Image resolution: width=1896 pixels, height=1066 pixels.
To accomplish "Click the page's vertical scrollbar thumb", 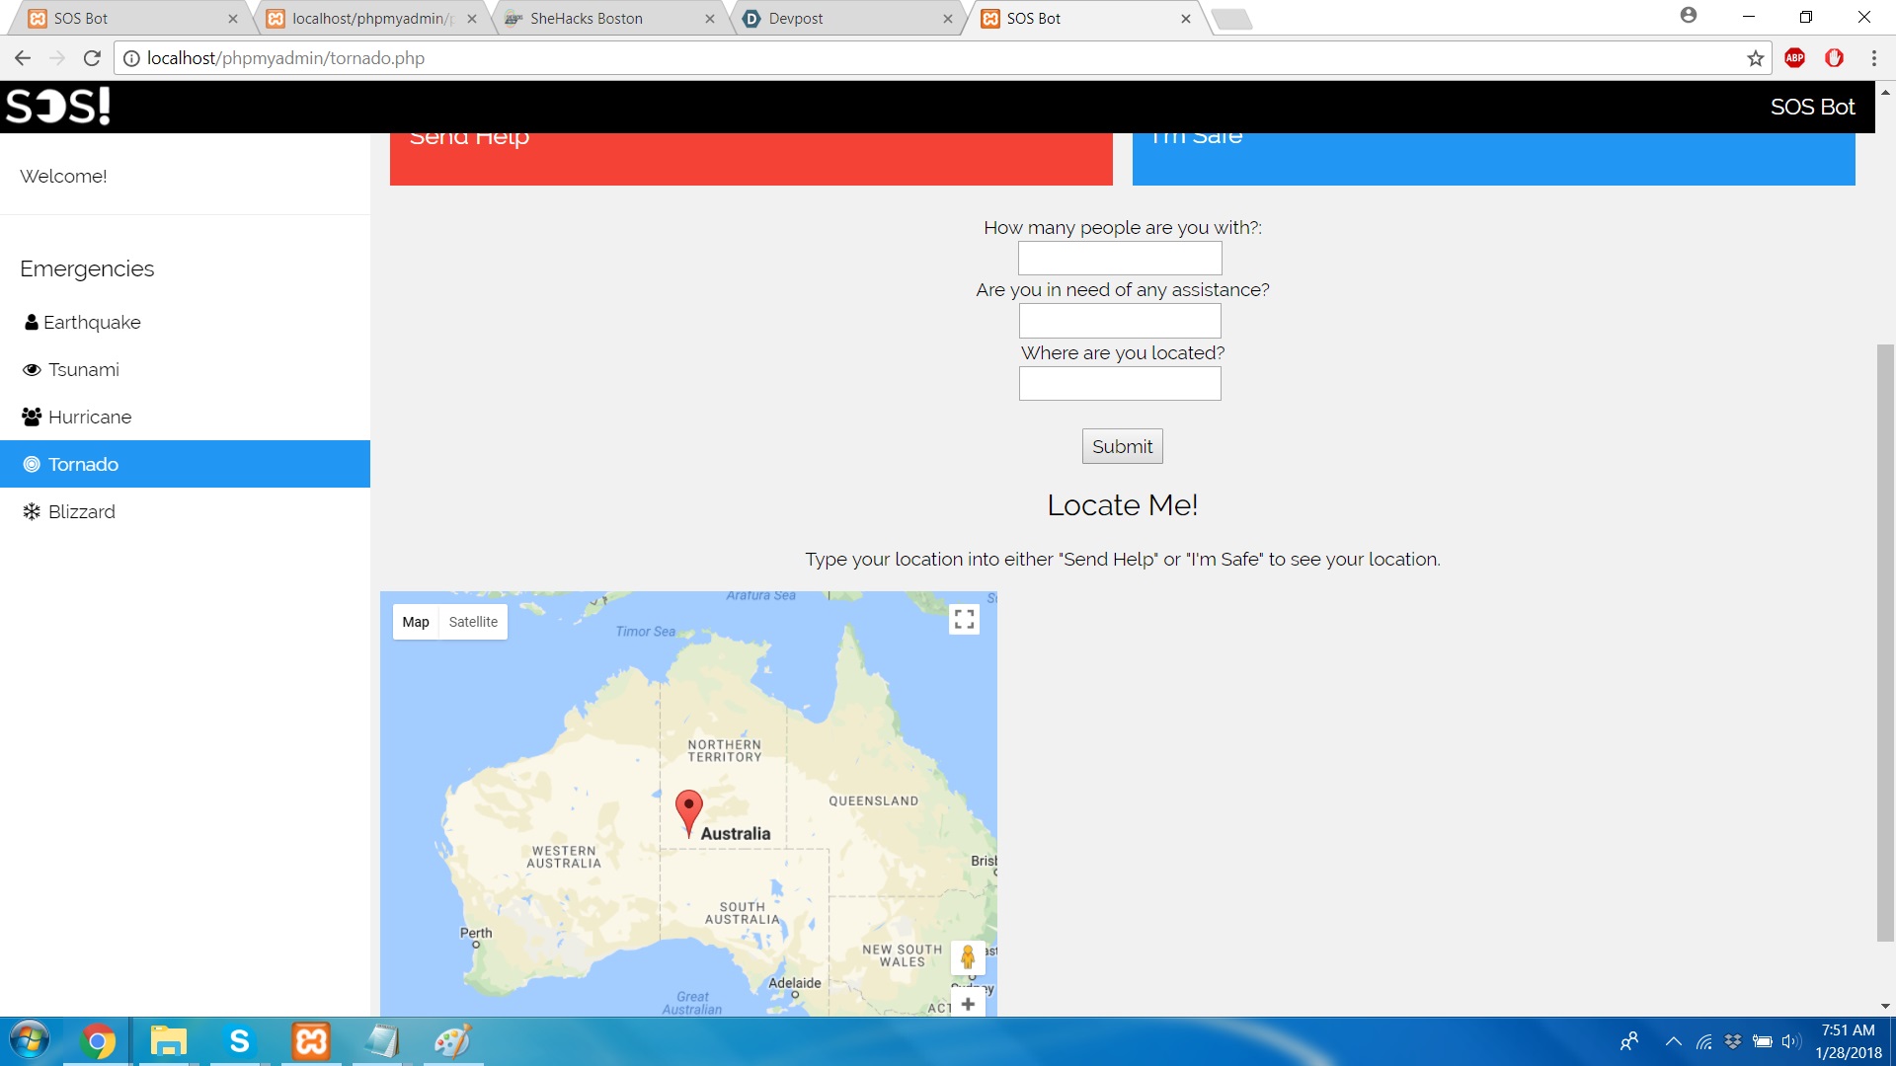I will tap(1885, 642).
